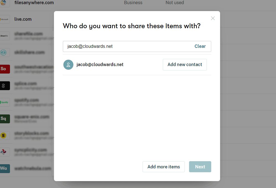
Task: Click the Skillshare site icon
Action: 4,53
